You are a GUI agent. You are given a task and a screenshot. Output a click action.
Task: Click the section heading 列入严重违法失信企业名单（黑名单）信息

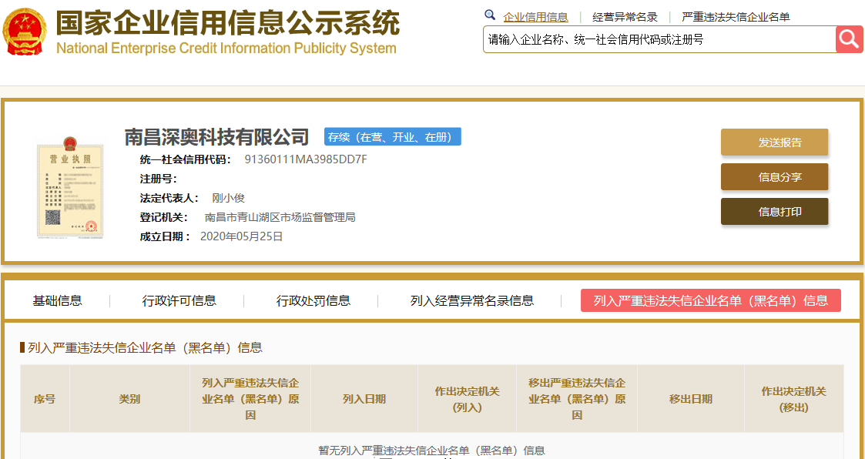pos(145,347)
